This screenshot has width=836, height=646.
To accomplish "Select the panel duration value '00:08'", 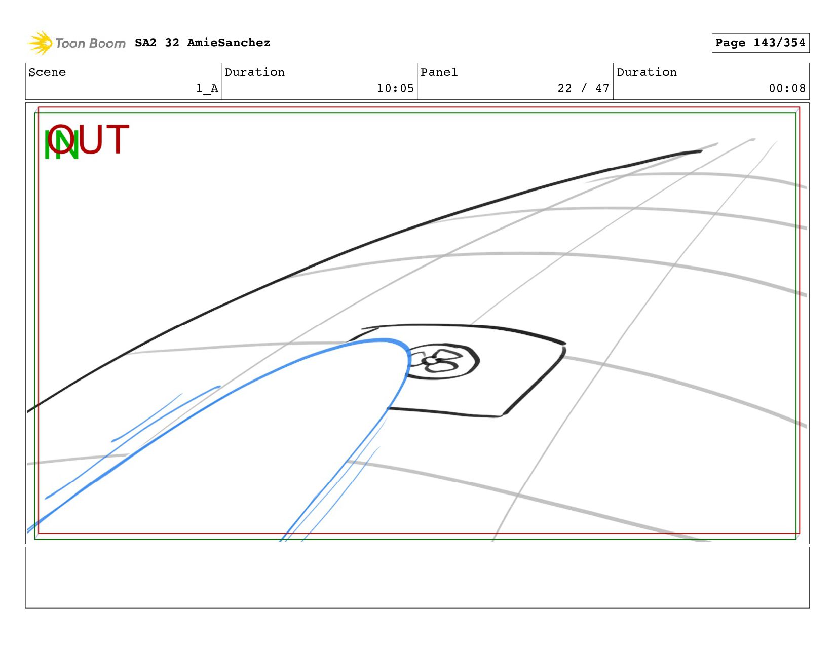I will point(787,88).
